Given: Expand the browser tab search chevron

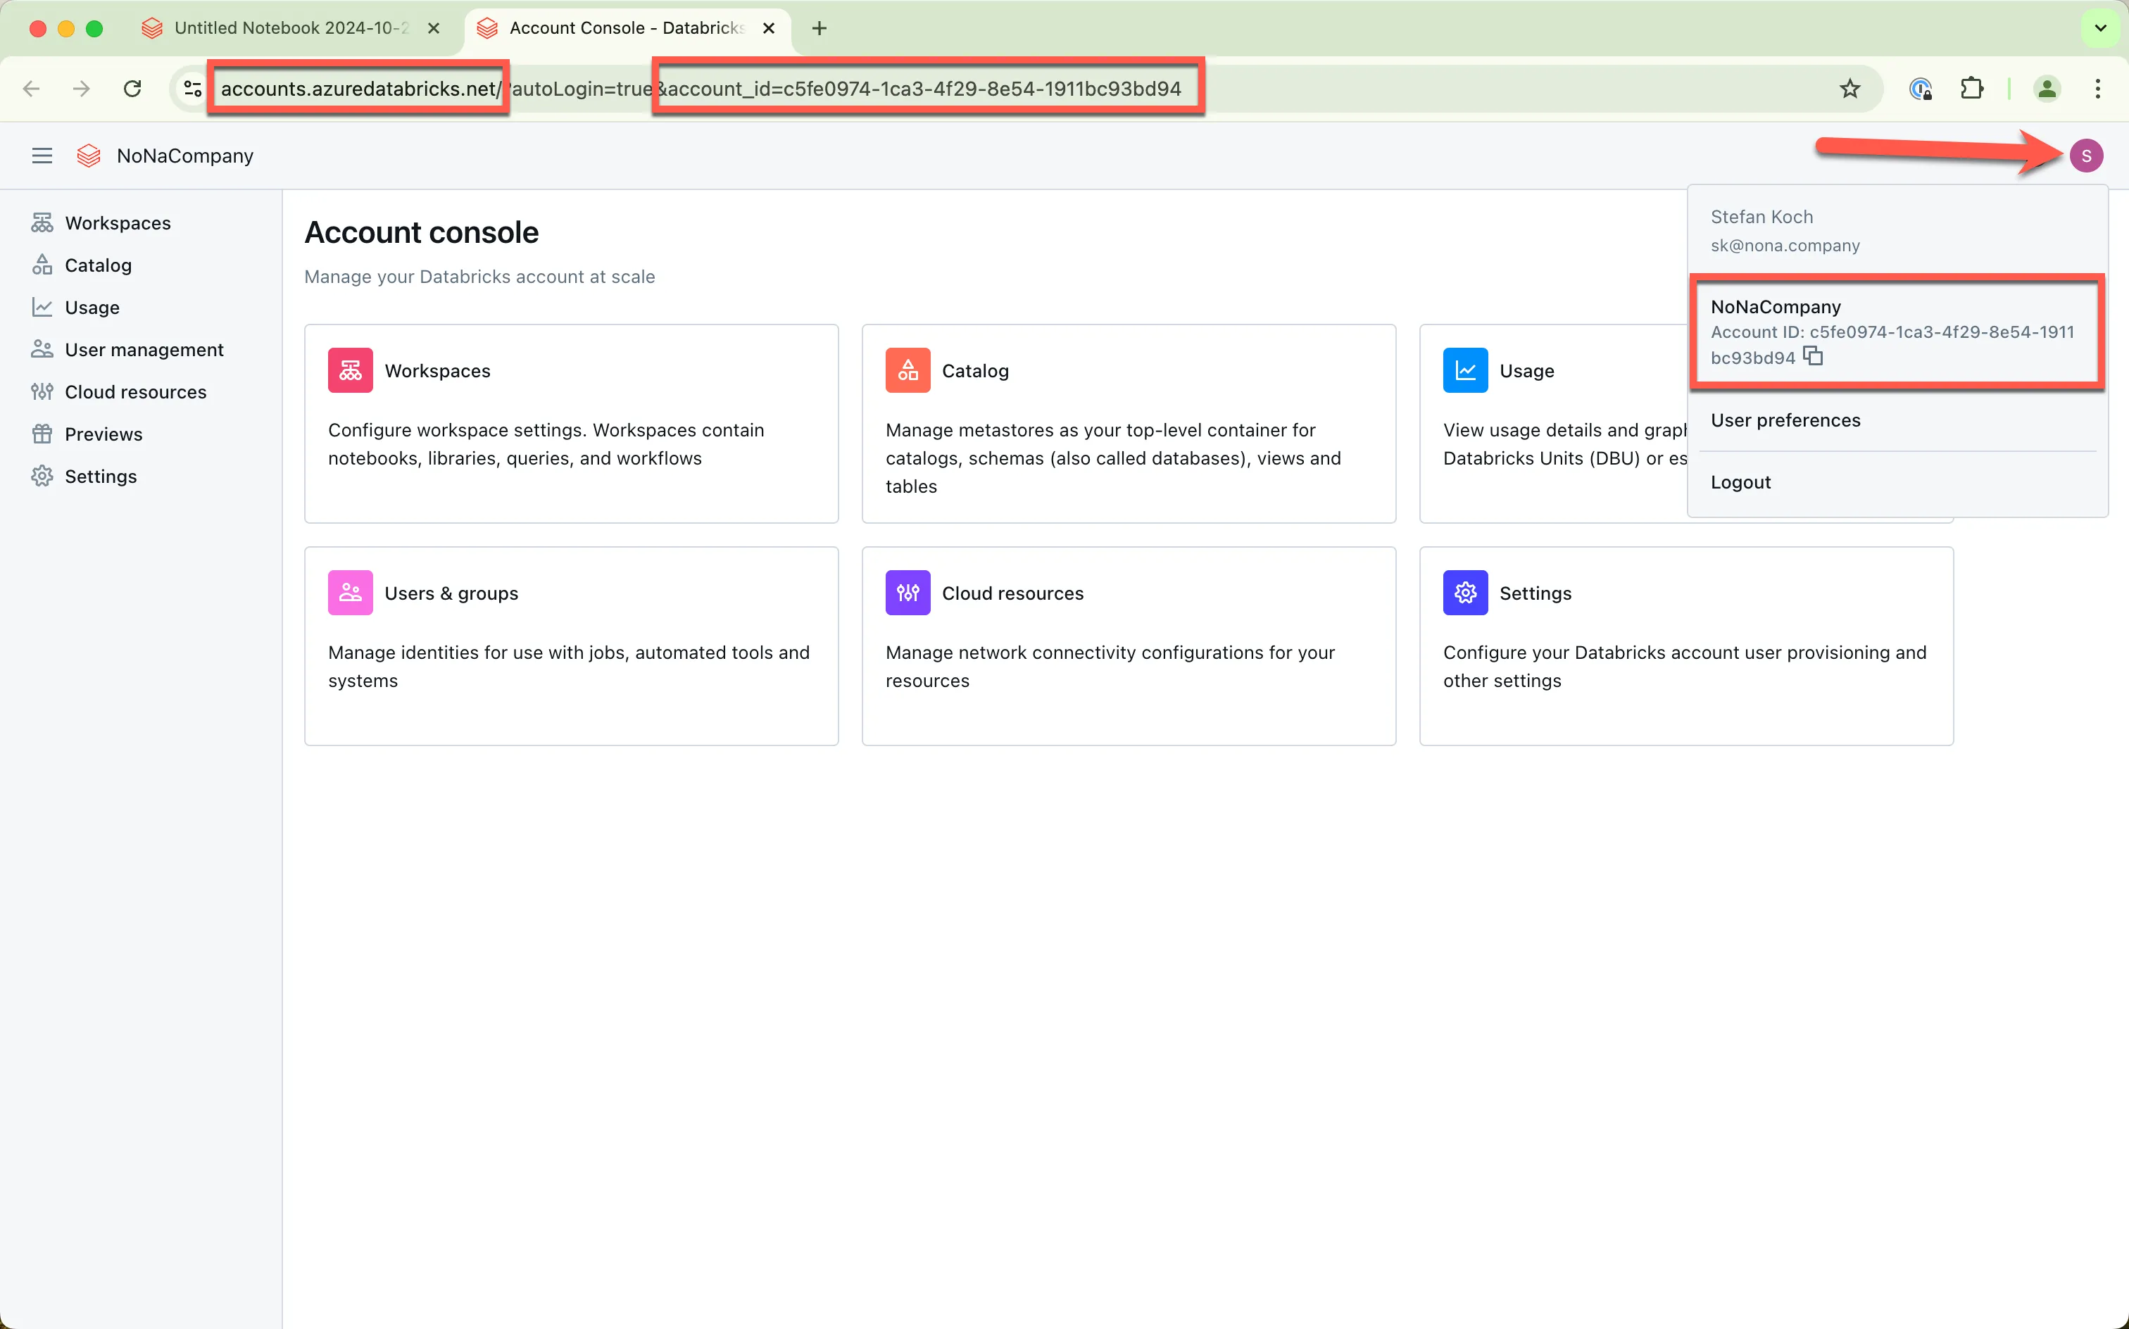Looking at the screenshot, I should 2100,28.
